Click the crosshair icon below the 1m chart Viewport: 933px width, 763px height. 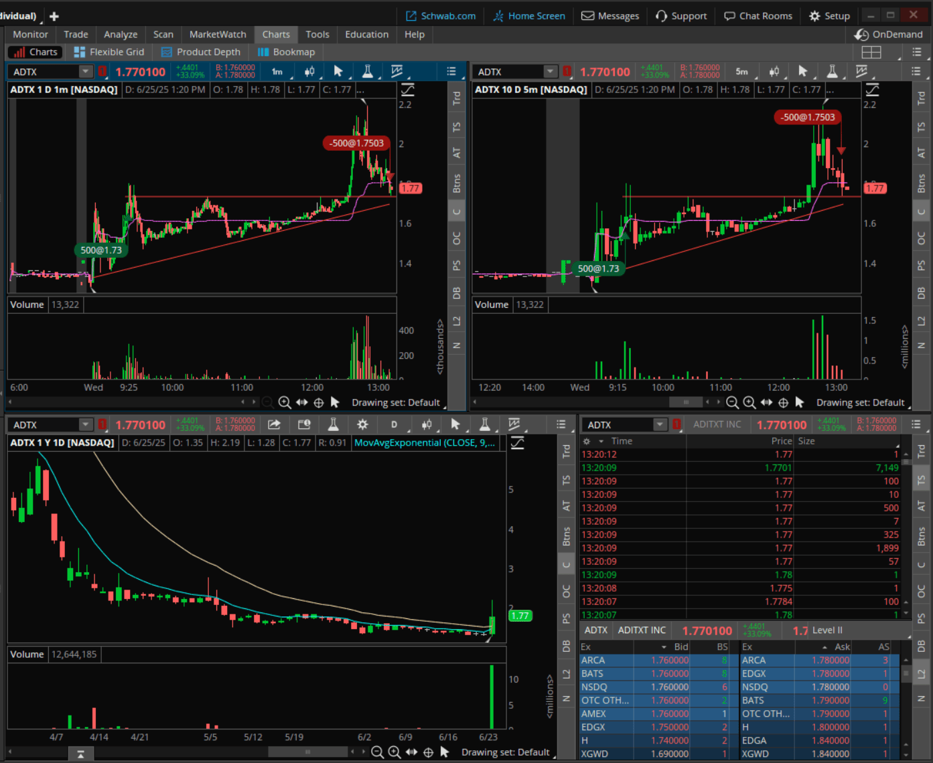coord(319,402)
